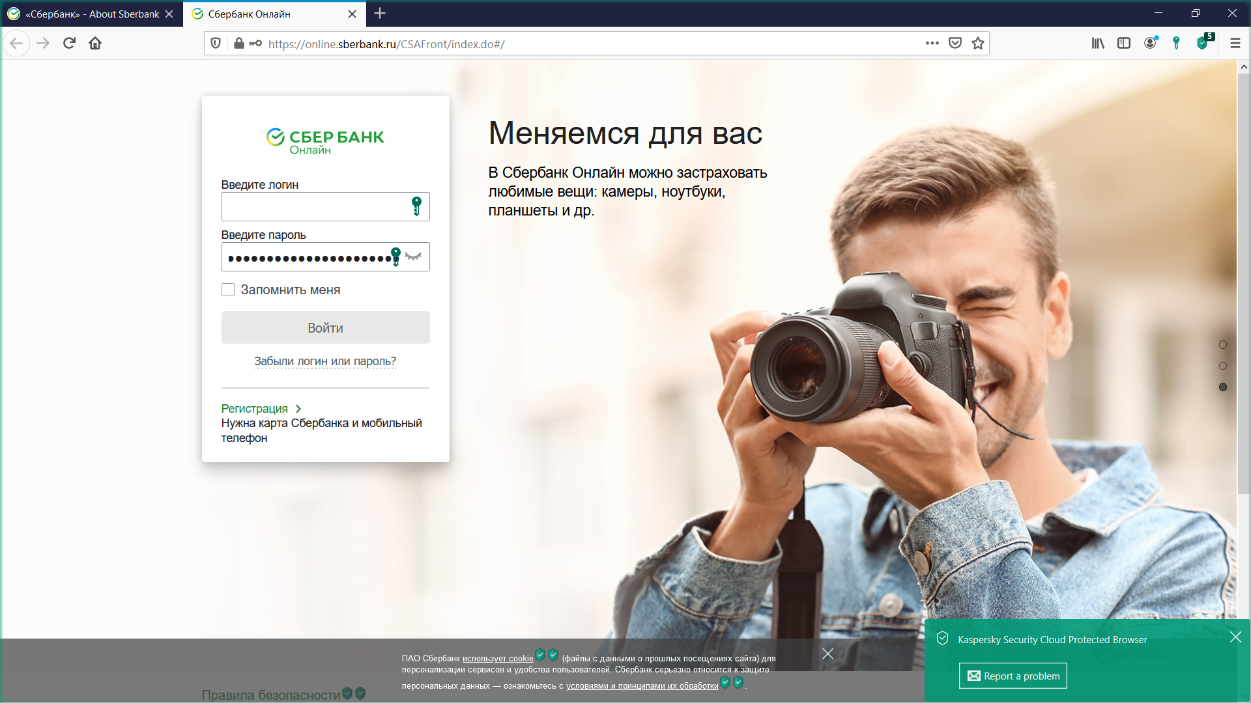Open the Правила безопасности link
1251x703 pixels.
coord(271,695)
